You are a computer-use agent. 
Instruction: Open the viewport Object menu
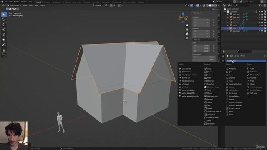[42, 5]
